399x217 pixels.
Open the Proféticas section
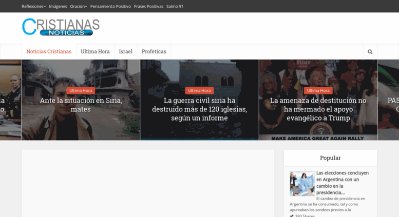click(x=154, y=52)
